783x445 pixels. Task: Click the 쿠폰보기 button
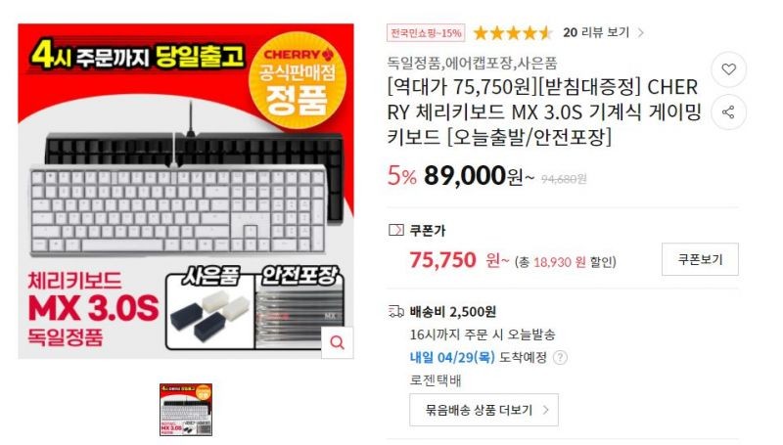coord(700,259)
